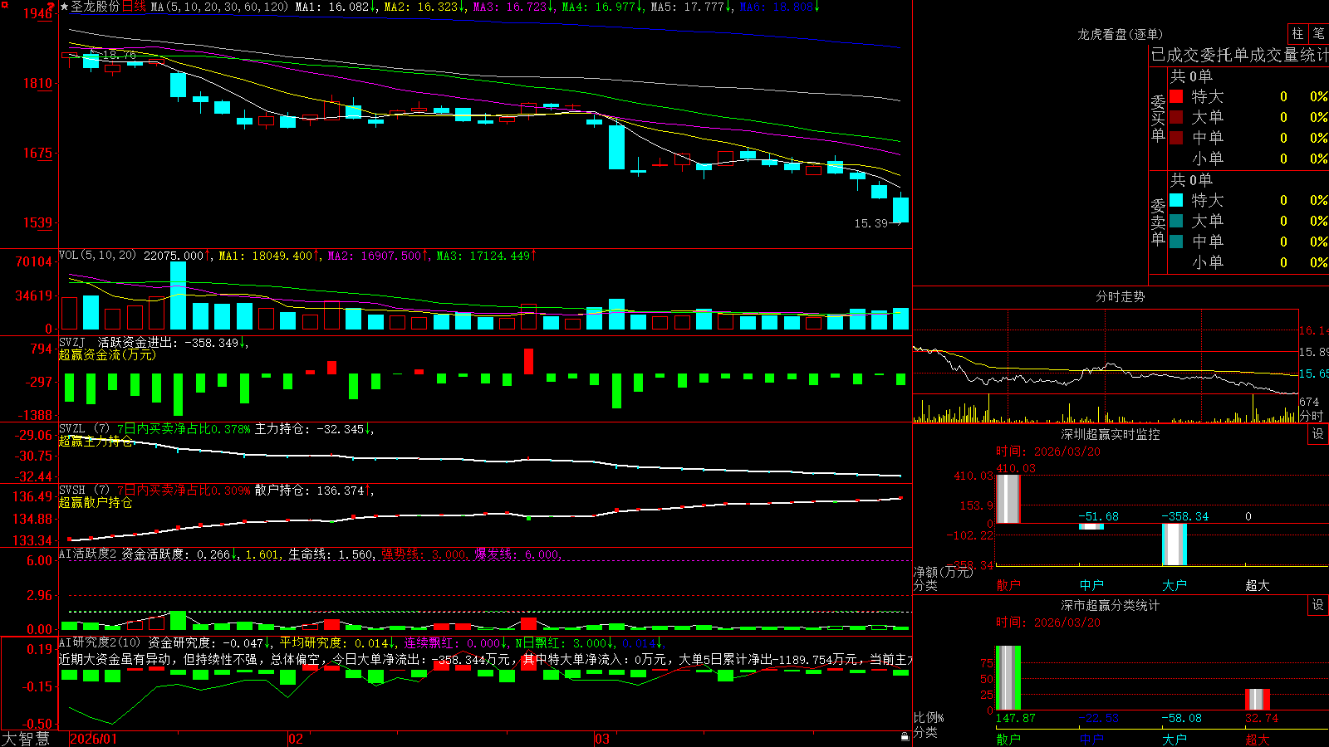
Task: Click the MA(5,10,20,30,60,120) indicator label
Action: coord(219,7)
